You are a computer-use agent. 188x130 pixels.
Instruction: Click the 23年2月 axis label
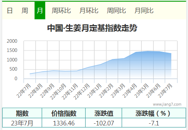point(106,91)
